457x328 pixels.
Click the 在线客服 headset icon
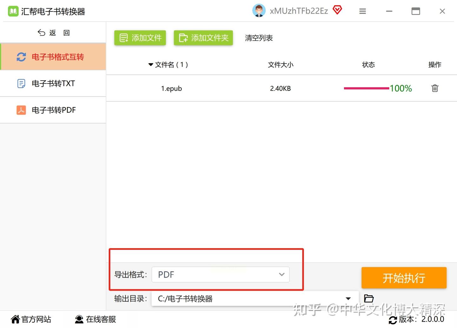[x=79, y=319]
